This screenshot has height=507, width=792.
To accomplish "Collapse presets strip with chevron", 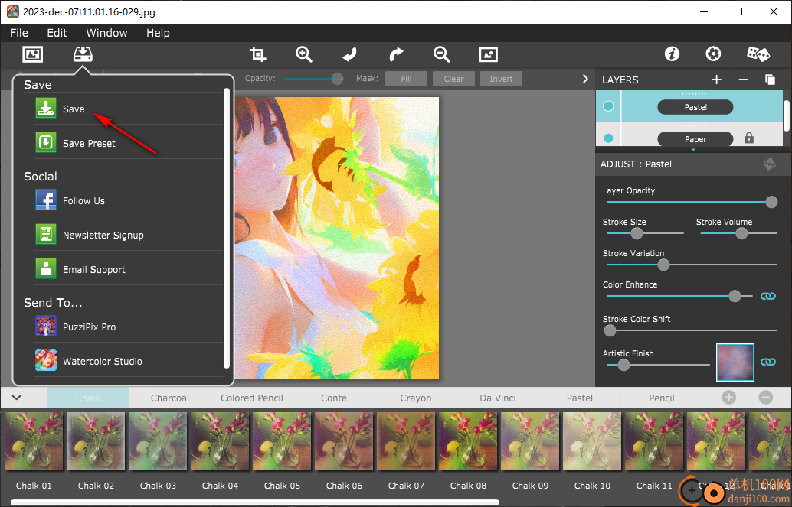I will pos(17,398).
